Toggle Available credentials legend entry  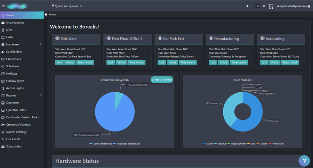[x=127, y=144]
